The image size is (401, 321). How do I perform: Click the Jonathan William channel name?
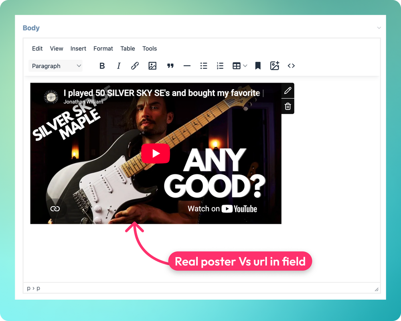pos(83,102)
